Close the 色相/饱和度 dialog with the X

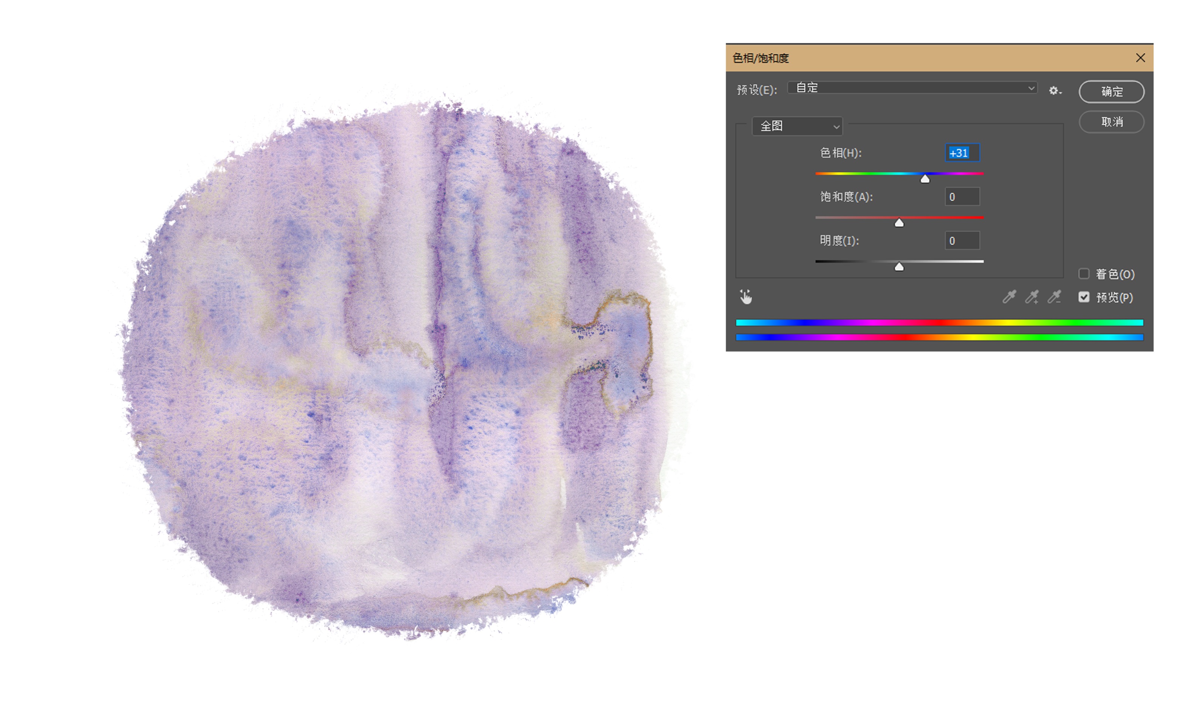click(x=1140, y=58)
